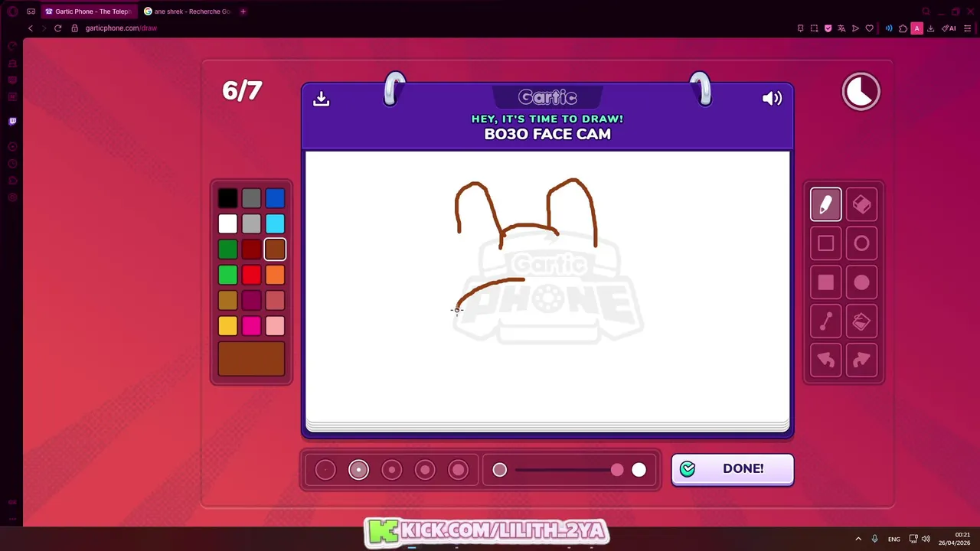
Task: Choose the light gray color swatch
Action: pos(251,223)
